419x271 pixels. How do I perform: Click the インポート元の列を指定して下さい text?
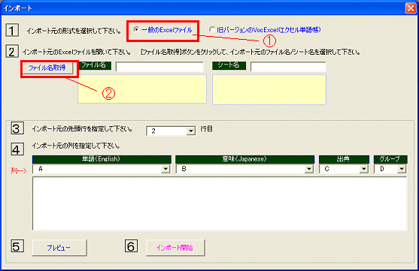pyautogui.click(x=76, y=146)
